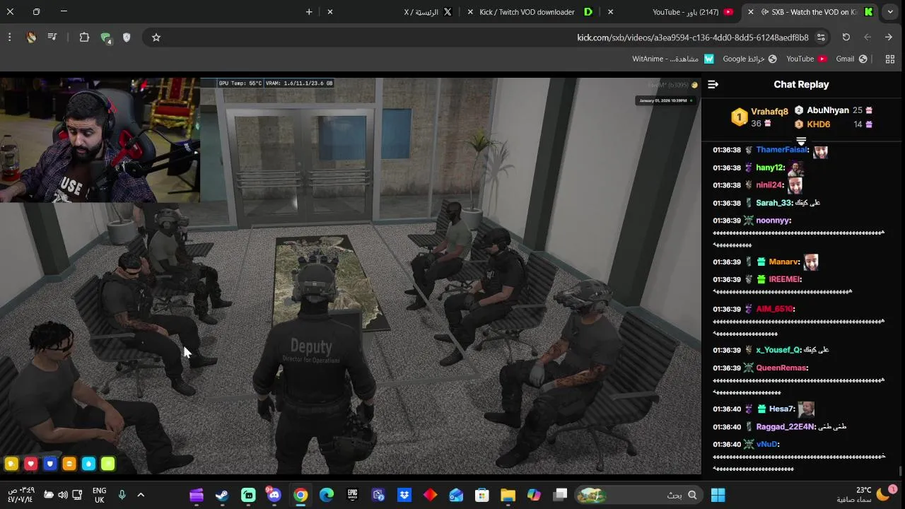
Task: Open the media control playlist icon
Action: [52, 37]
